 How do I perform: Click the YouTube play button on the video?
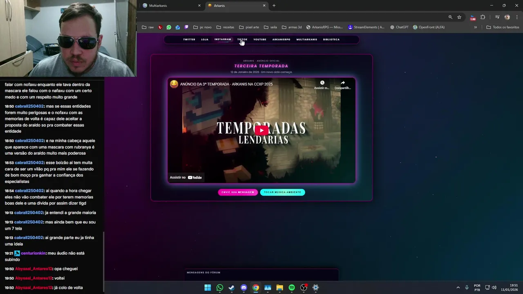tap(261, 130)
